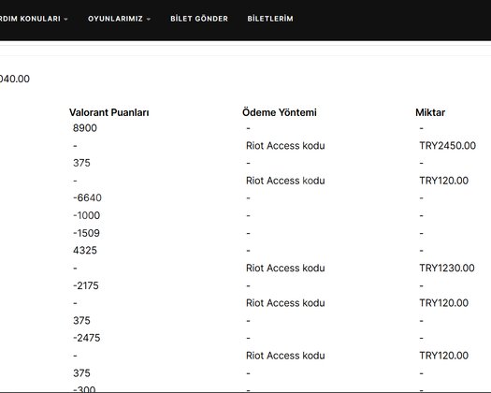Select the -2175 points value

coord(86,285)
